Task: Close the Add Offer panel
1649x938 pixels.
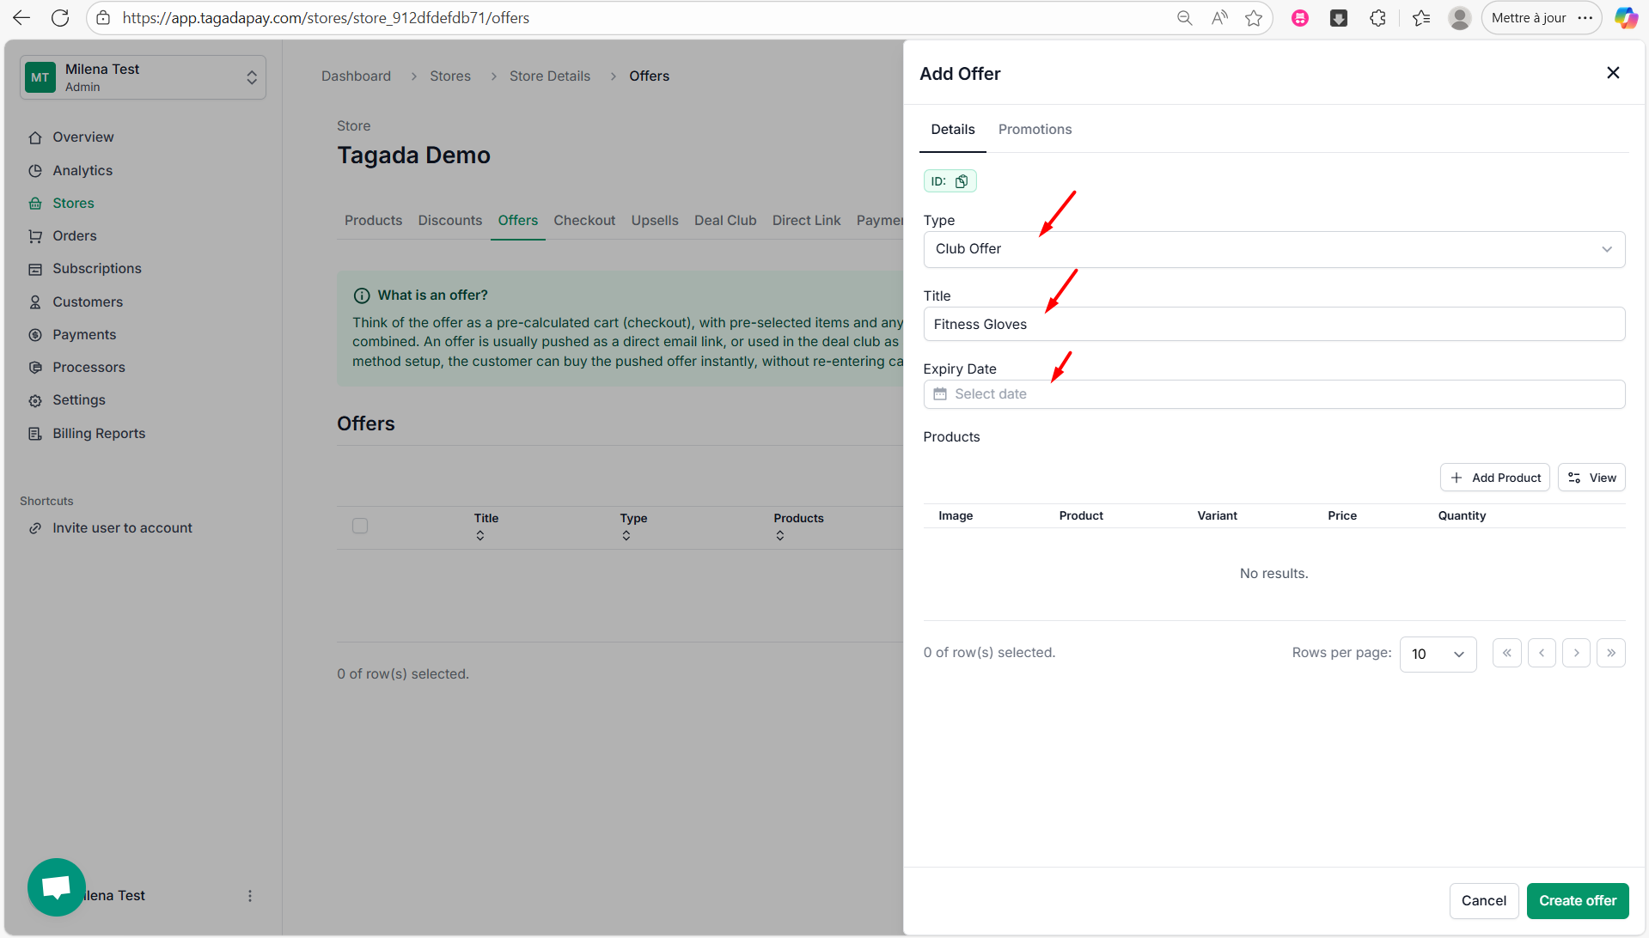Action: click(1613, 73)
